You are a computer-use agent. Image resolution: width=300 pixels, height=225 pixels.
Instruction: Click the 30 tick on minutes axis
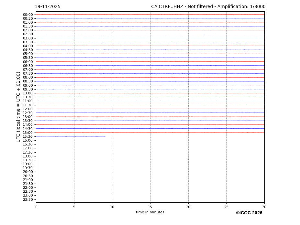[264, 207]
